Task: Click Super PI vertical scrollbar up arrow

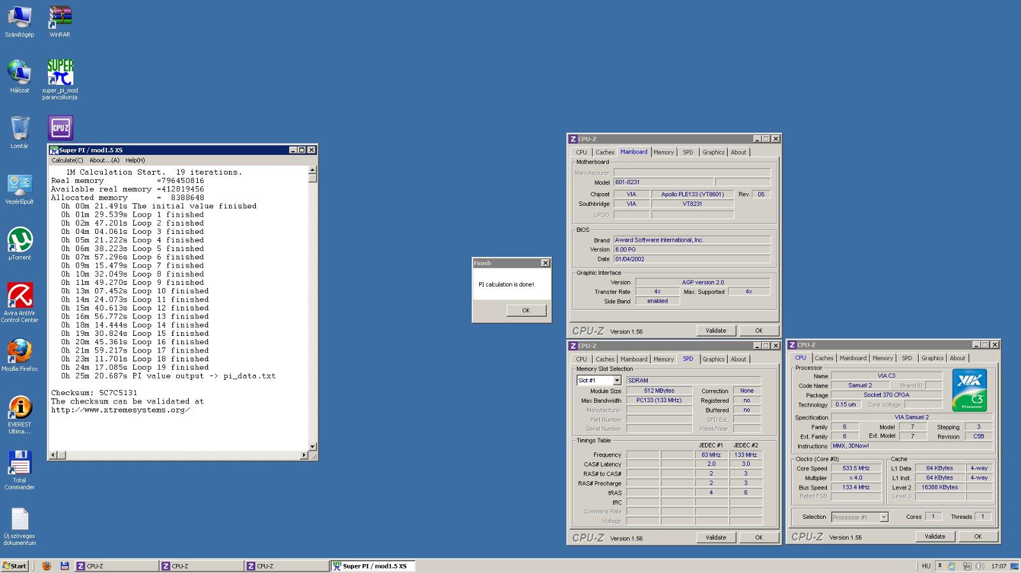Action: coord(313,170)
